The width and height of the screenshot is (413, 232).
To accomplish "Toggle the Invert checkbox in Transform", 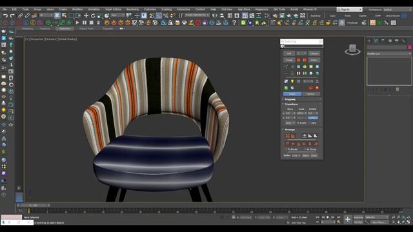I will 298,123.
